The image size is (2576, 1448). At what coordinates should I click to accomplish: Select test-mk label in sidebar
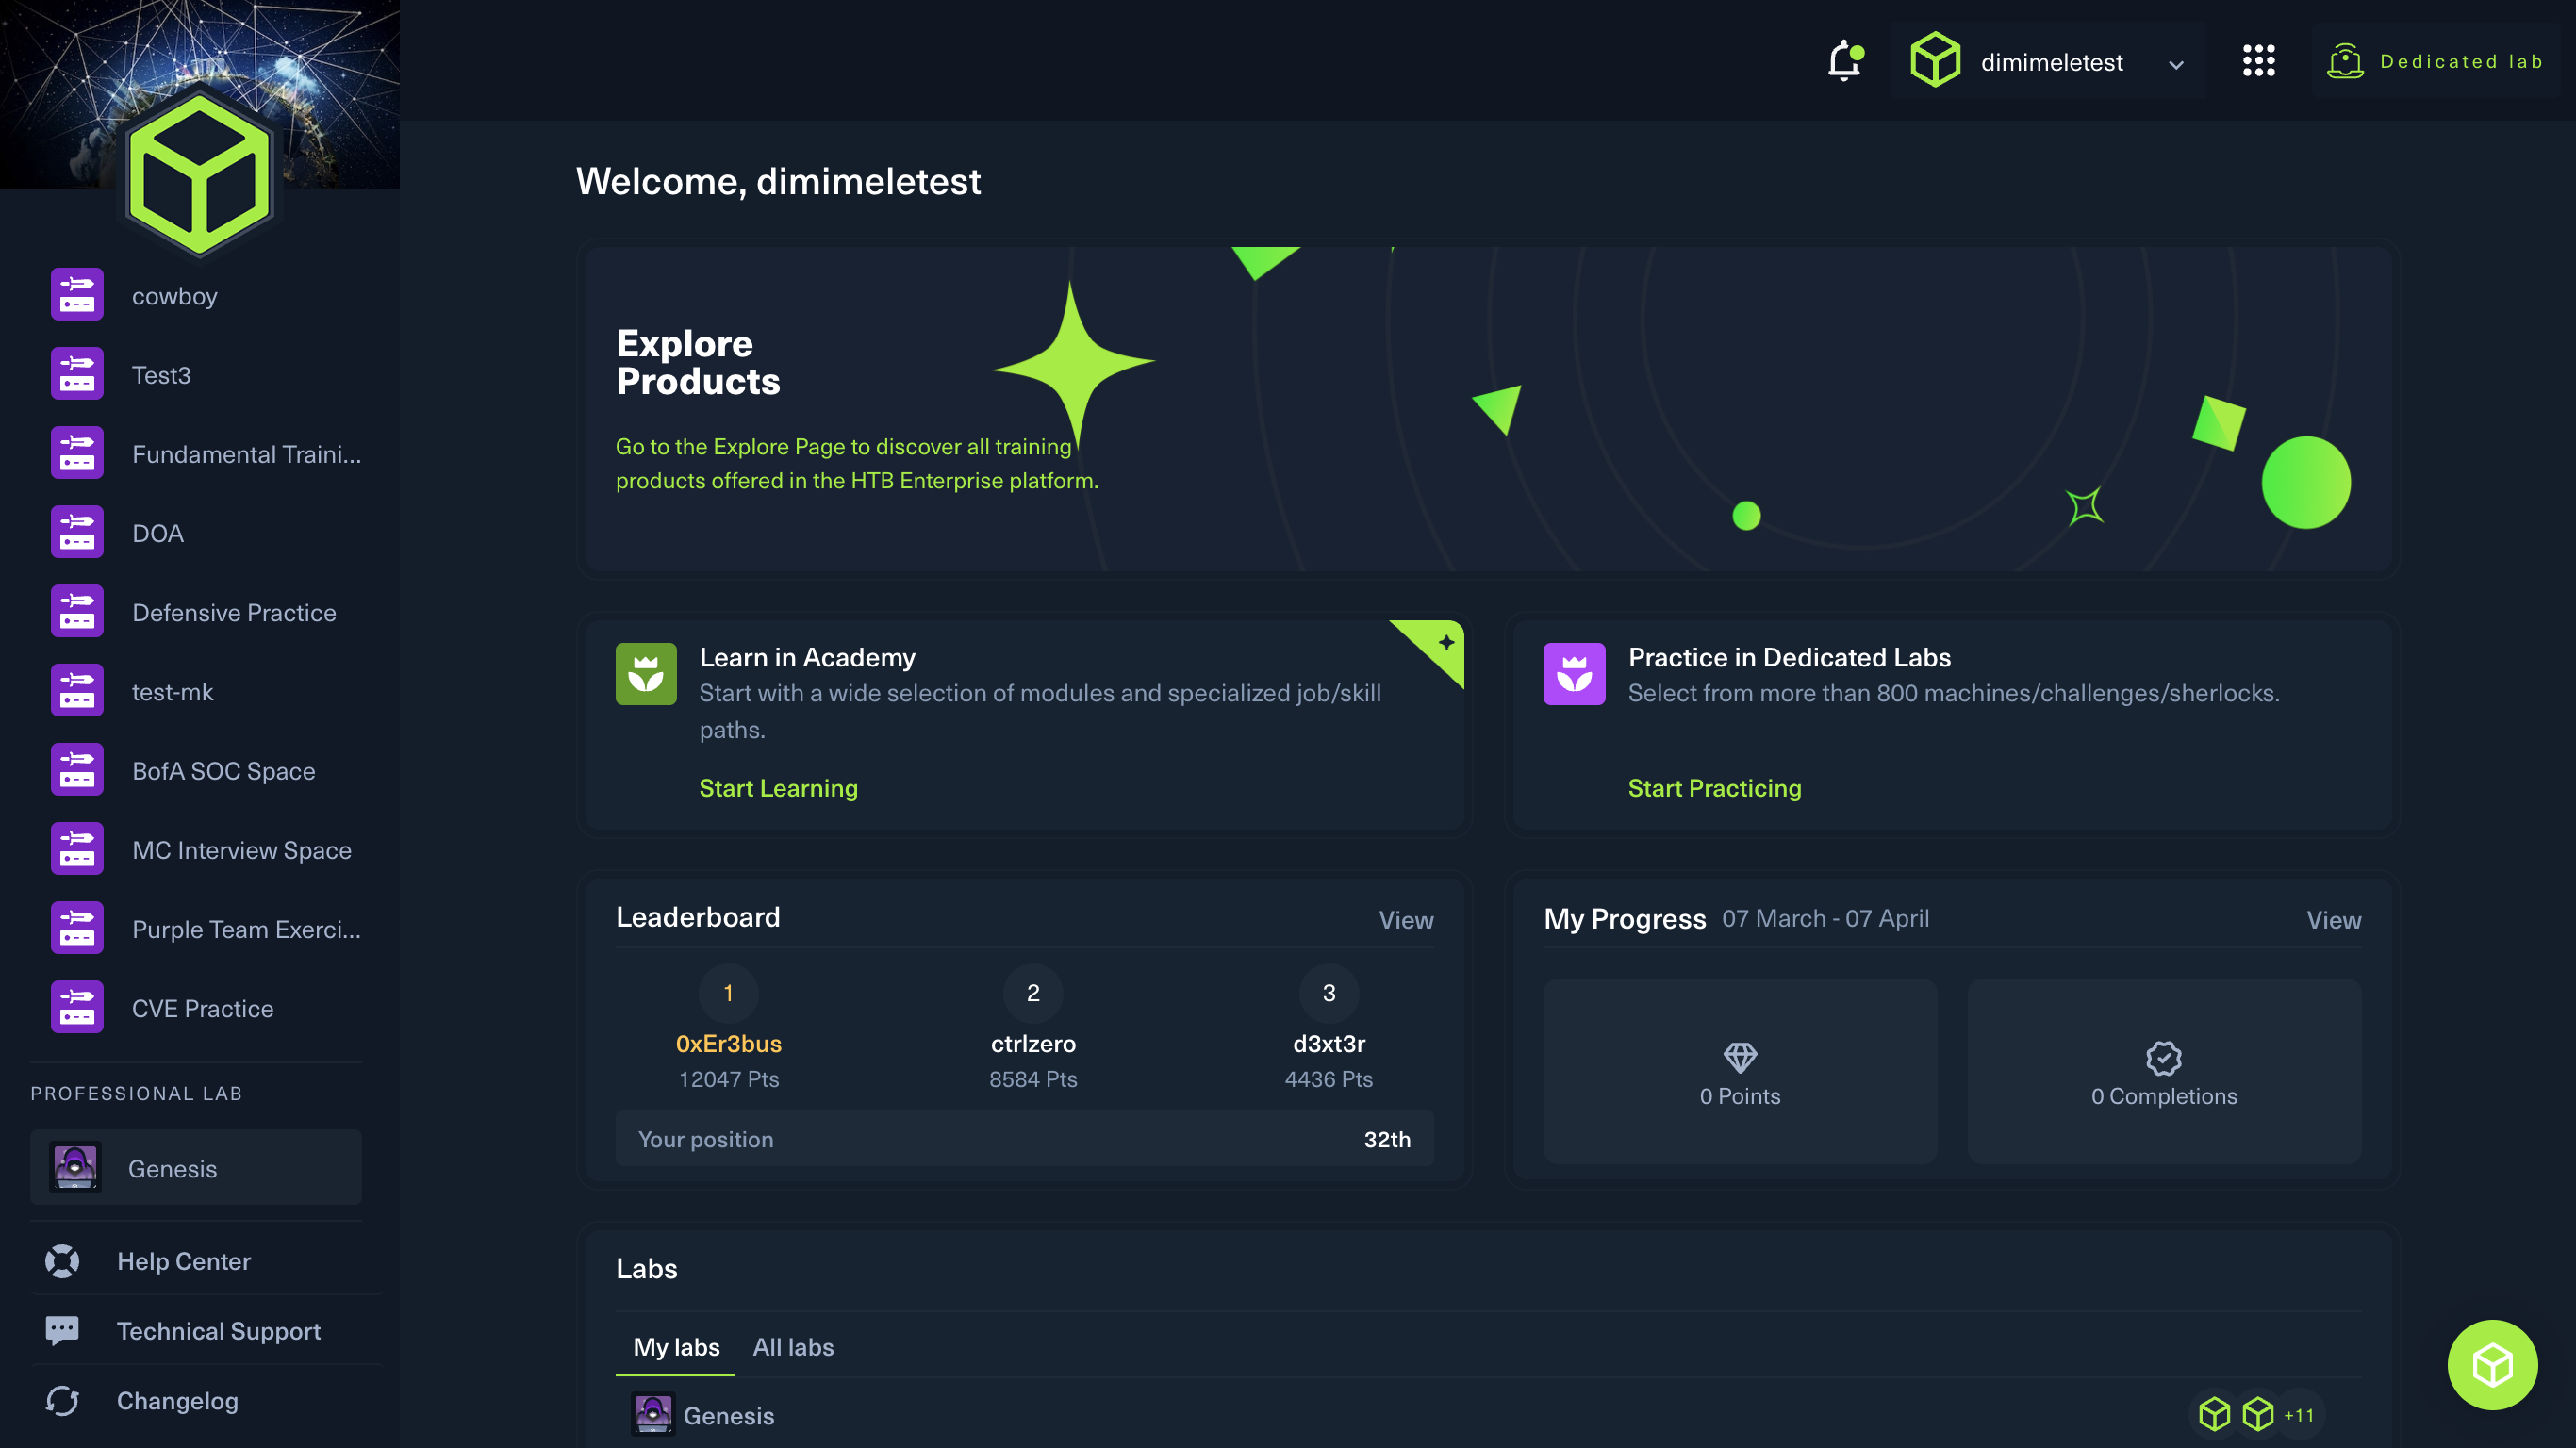(173, 692)
